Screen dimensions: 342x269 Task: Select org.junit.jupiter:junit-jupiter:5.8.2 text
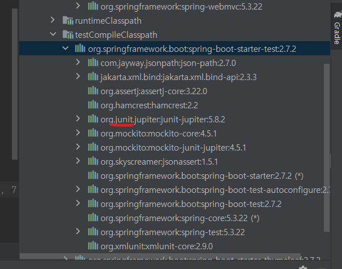coord(163,120)
